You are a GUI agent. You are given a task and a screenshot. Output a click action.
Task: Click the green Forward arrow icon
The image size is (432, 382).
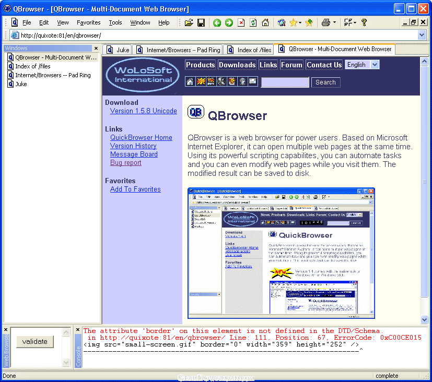point(228,22)
